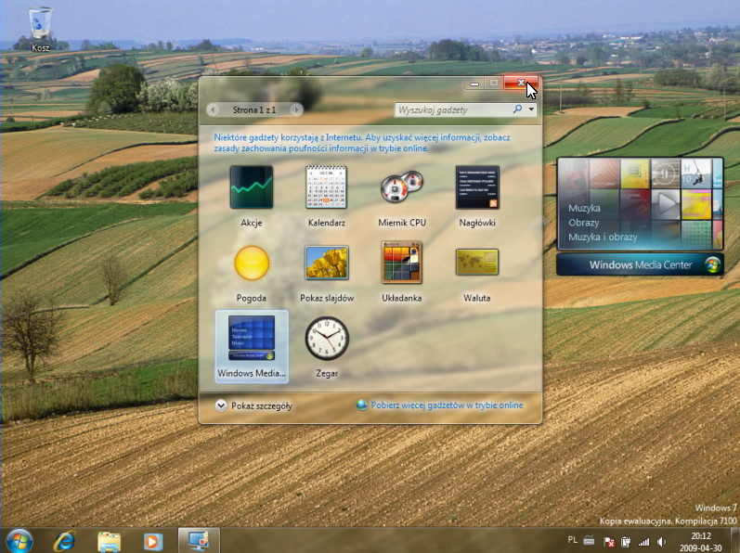Open Action Center flag tray icon
Viewport: 740px width, 553px height.
click(x=609, y=542)
